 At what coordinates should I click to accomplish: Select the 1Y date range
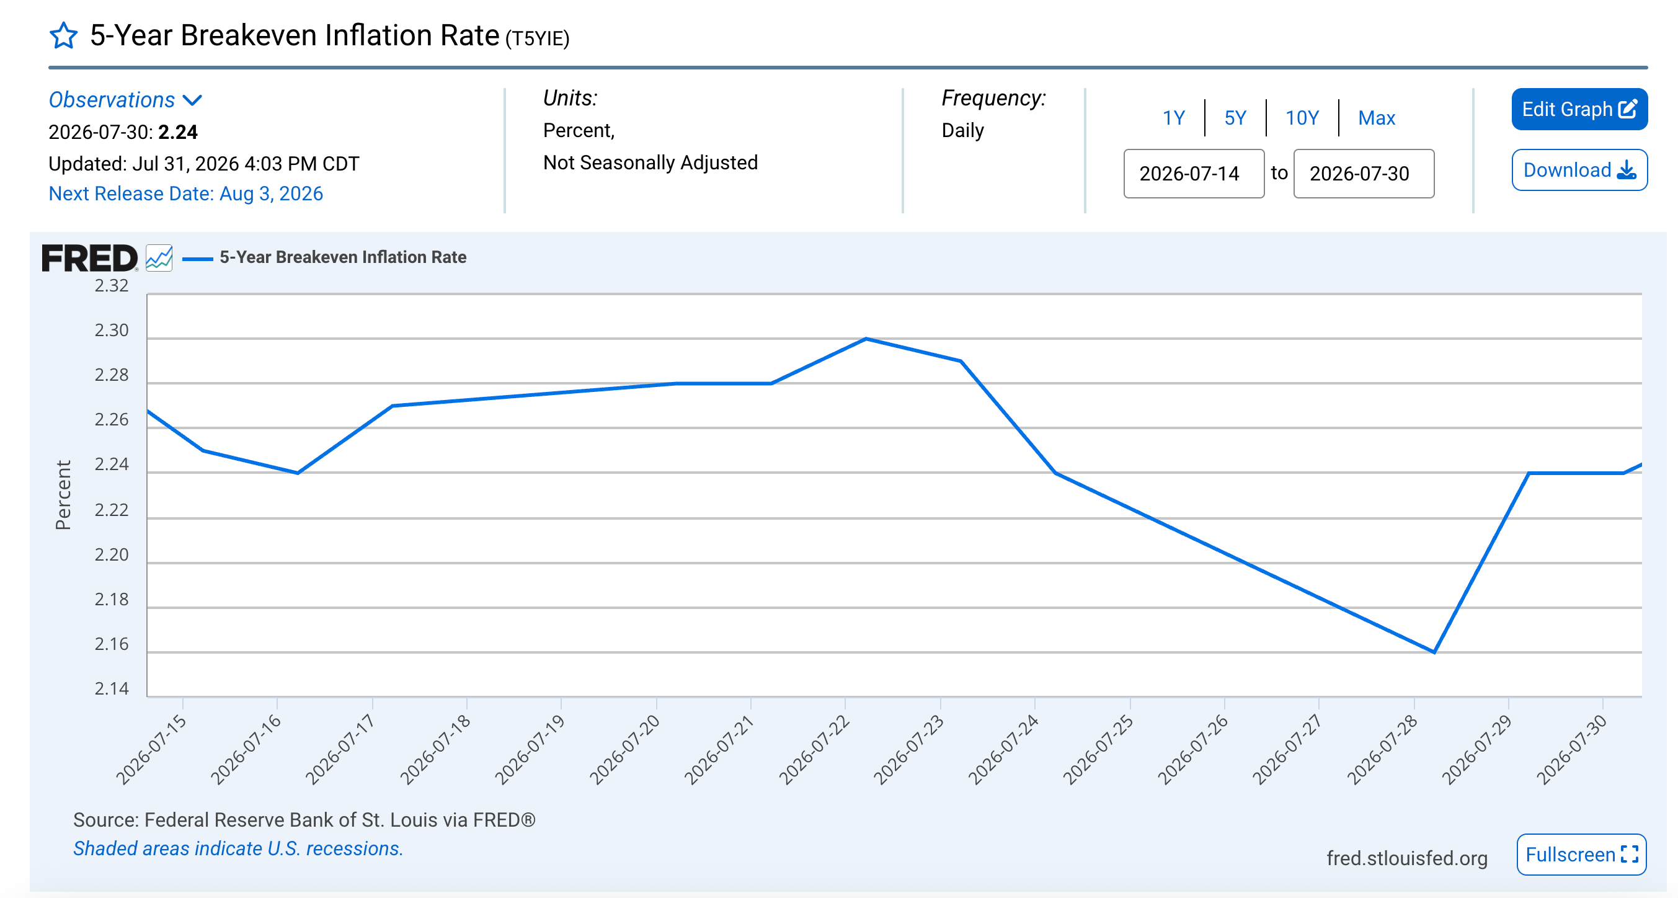click(1174, 118)
